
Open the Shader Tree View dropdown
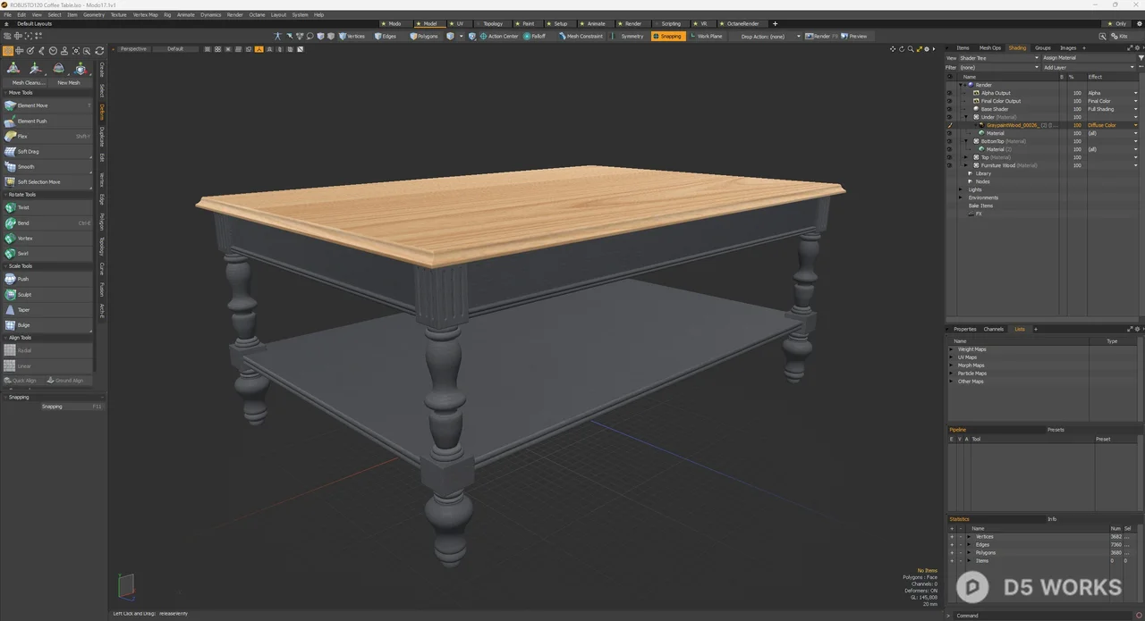[999, 58]
